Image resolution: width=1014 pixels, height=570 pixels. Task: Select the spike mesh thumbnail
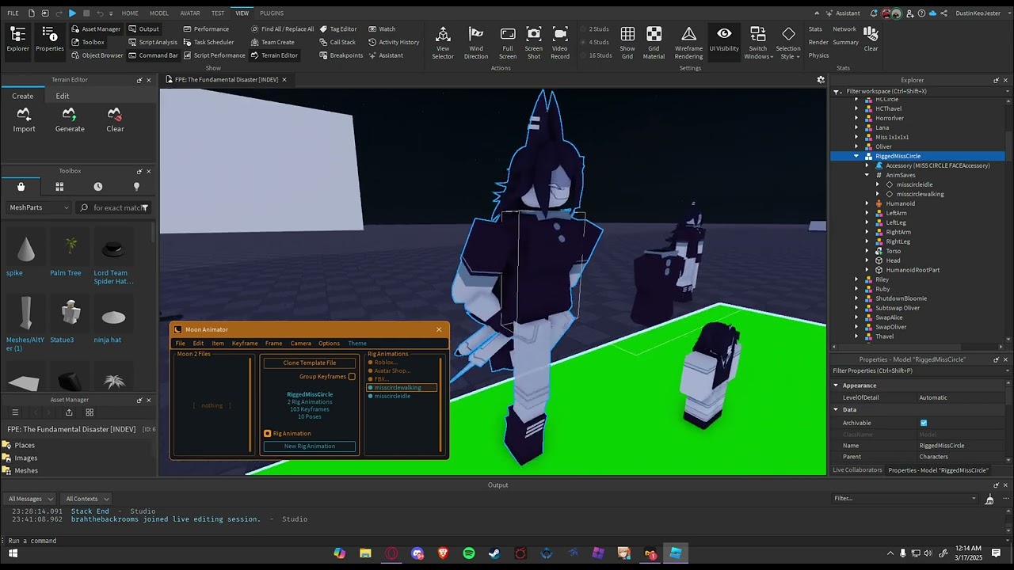pyautogui.click(x=25, y=249)
